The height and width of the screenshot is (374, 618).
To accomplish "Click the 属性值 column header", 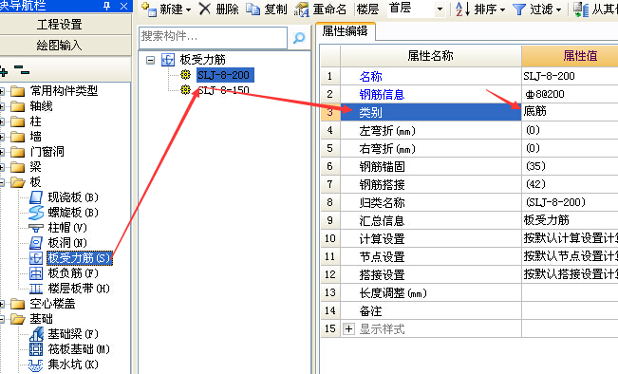I will point(570,56).
